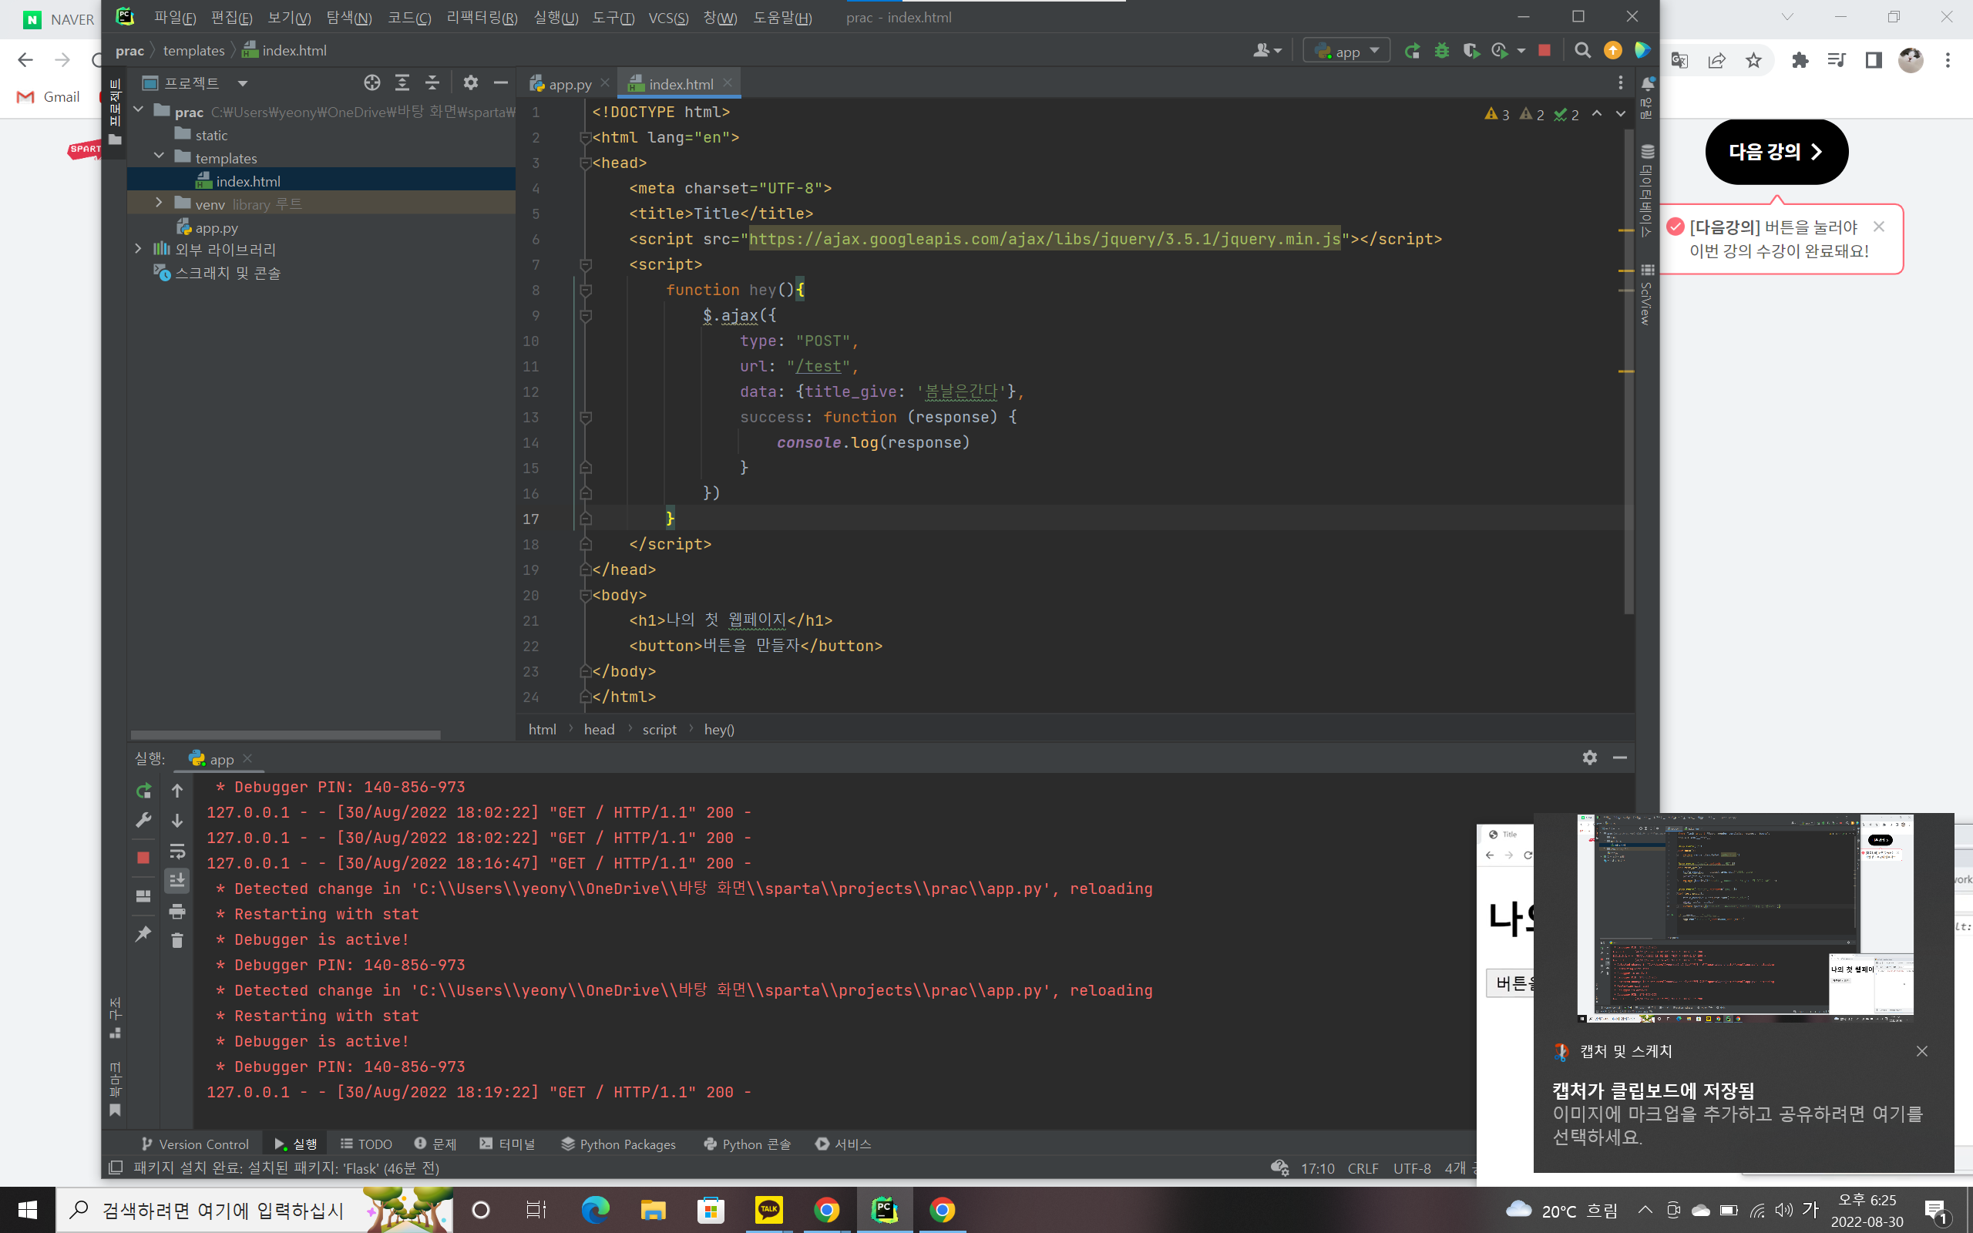Open project panel settings gear
Screen dimensions: 1973x1233
tap(470, 82)
